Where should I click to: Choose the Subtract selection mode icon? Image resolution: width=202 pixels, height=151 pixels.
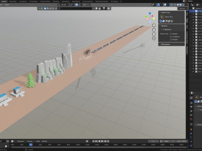coord(166,21)
